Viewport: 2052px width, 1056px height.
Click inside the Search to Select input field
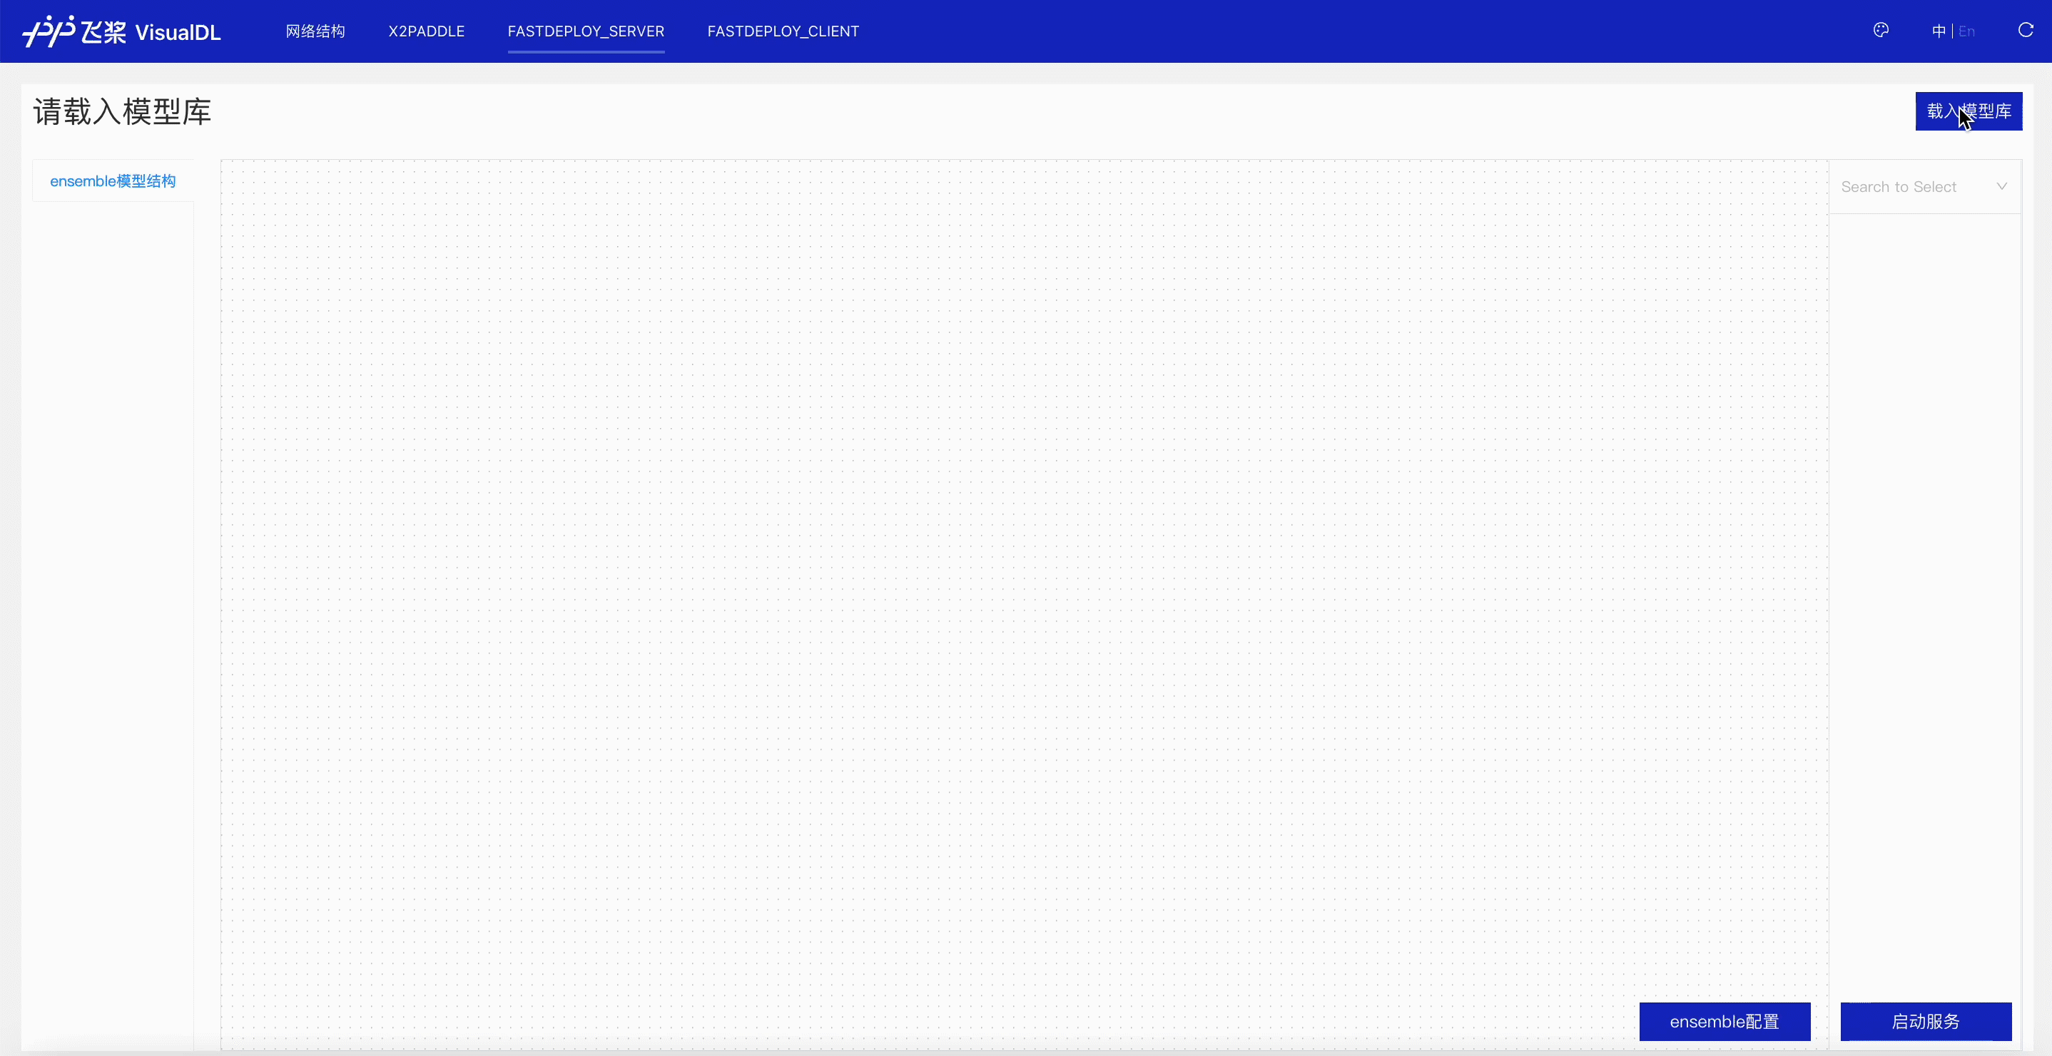point(1912,186)
